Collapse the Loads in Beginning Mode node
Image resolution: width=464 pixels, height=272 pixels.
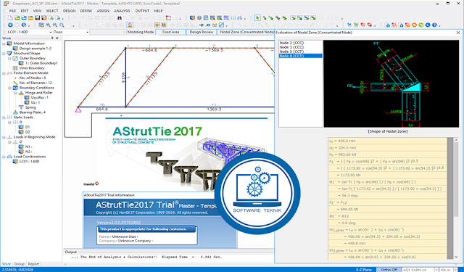coord(4,137)
